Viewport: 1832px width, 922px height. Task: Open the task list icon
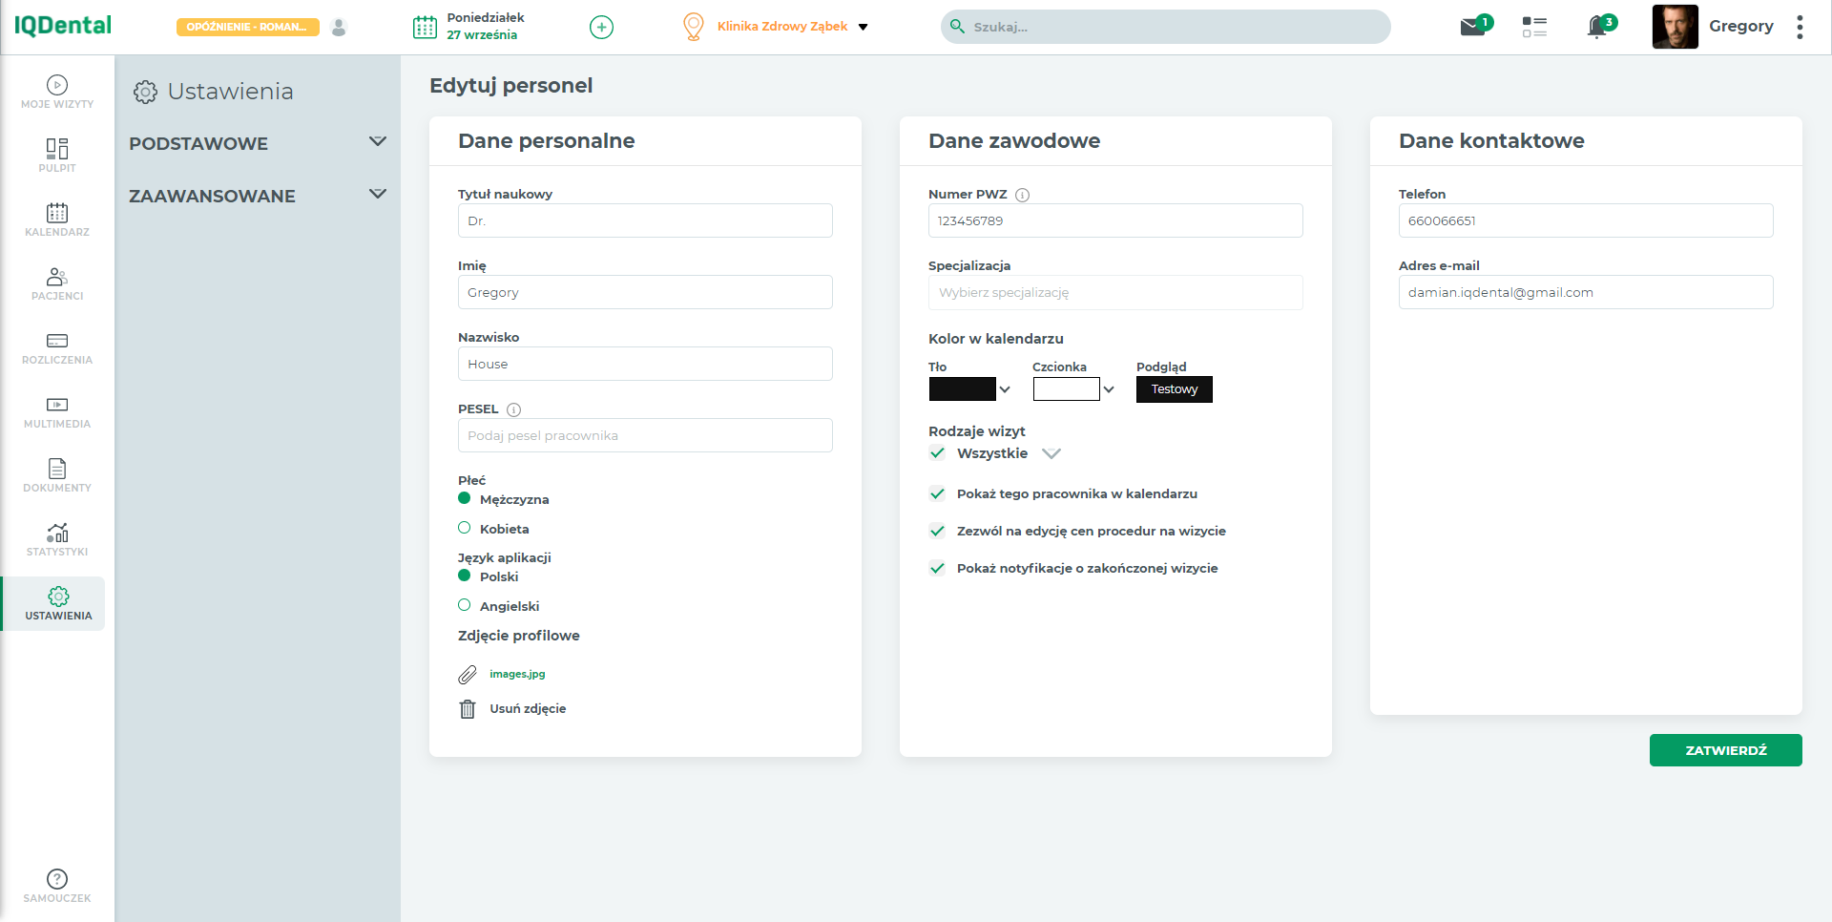[1534, 27]
